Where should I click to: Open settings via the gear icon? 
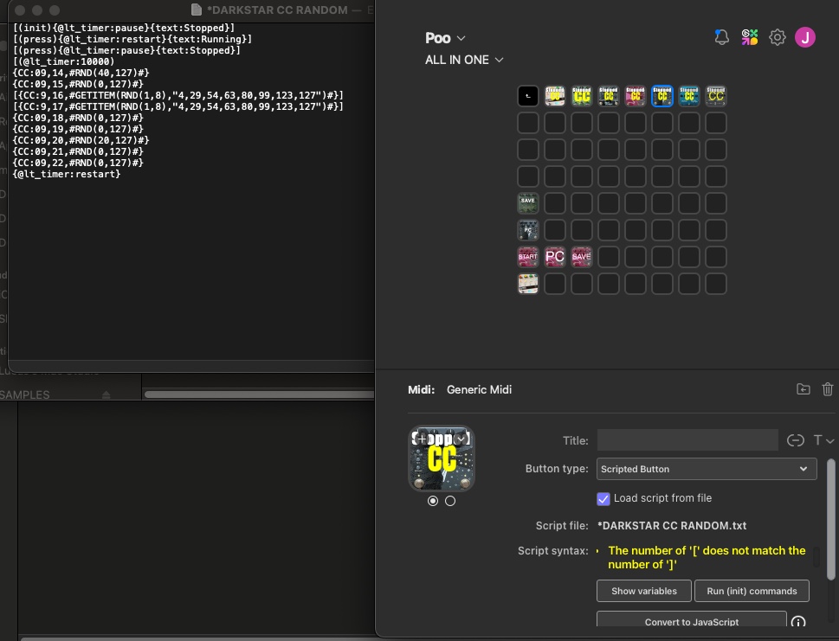(x=777, y=37)
